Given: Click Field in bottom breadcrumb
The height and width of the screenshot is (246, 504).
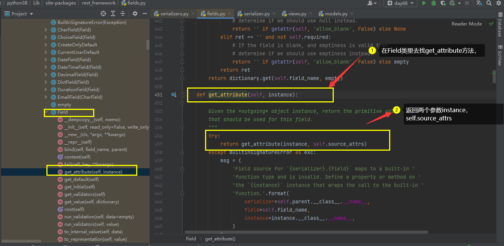Looking at the screenshot, I should click(191, 239).
